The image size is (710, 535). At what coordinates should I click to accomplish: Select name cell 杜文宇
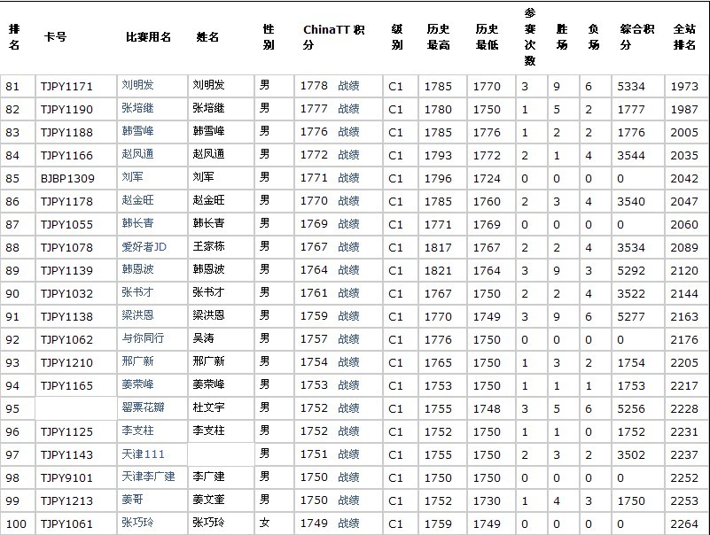click(x=208, y=407)
